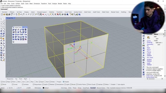Click the Save disk icon
The width and height of the screenshot is (166, 93).
coord(7,14)
